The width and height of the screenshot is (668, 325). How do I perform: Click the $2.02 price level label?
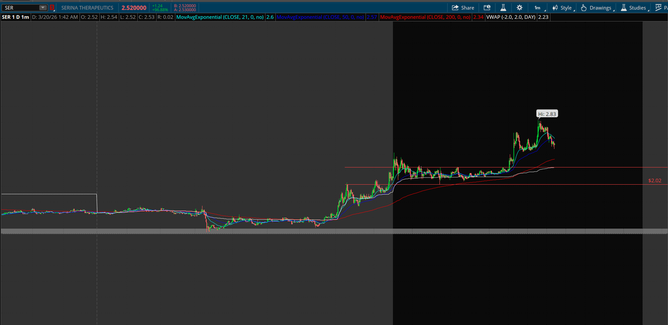tap(655, 181)
